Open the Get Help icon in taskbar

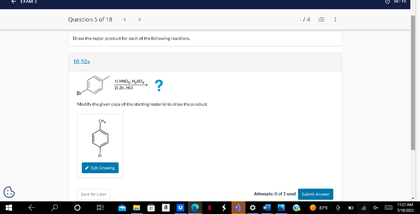296,208
